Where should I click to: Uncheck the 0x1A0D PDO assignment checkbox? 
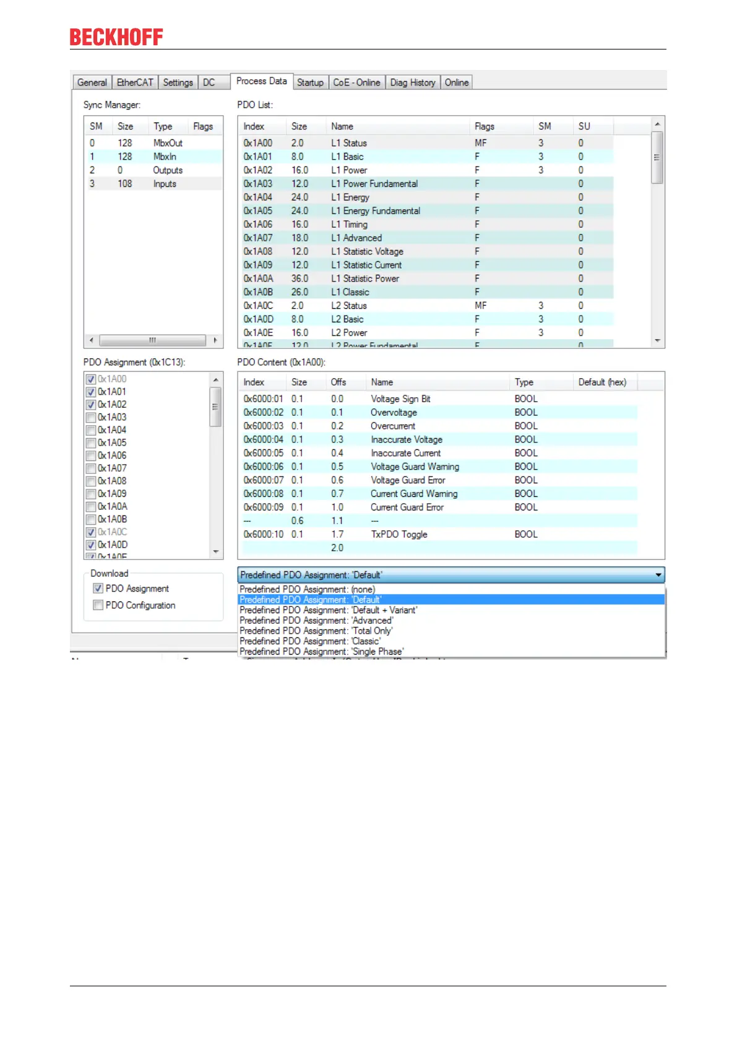(x=91, y=545)
